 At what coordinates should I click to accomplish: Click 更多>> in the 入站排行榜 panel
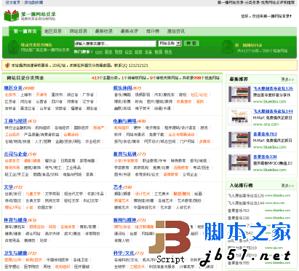[x=287, y=186]
